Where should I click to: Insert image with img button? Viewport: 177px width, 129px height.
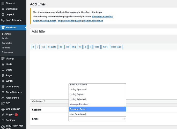coord(74,47)
